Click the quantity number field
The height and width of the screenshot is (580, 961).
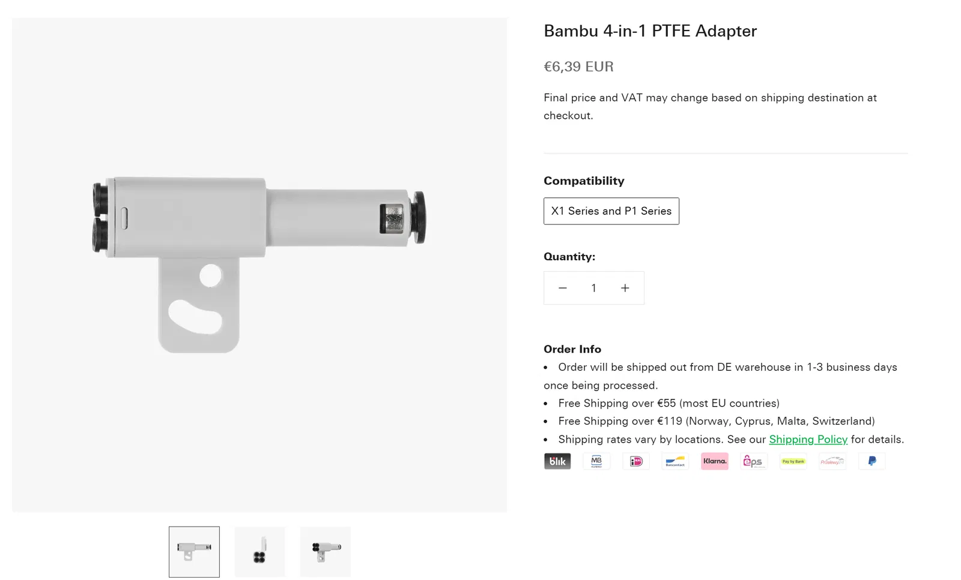593,289
